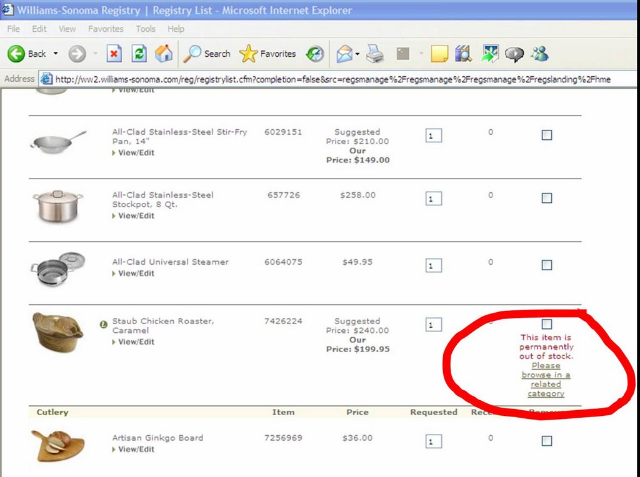Click the Staub Chicken Roaster thumbnail
This screenshot has height=477, width=640.
(x=58, y=332)
